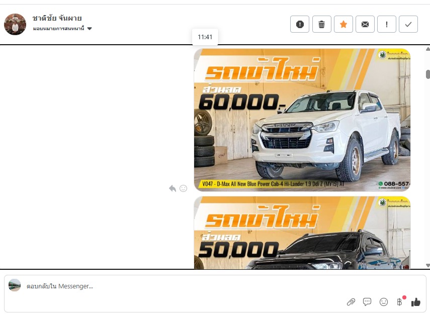Viewport: 430px width, 315px height.
Task: Mark conversation as spam icon
Action: point(300,25)
